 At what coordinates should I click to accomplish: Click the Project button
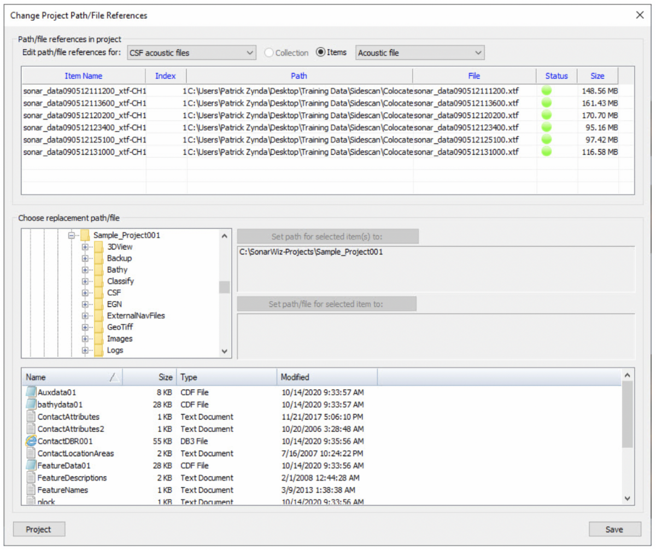39,529
